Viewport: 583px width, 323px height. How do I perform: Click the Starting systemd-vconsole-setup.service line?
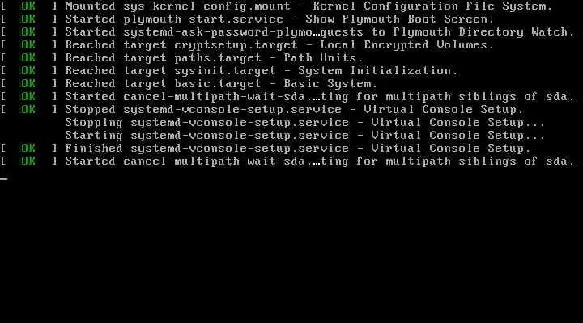(305, 136)
